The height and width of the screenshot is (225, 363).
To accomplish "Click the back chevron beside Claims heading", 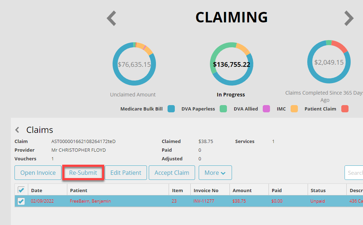I will point(17,130).
